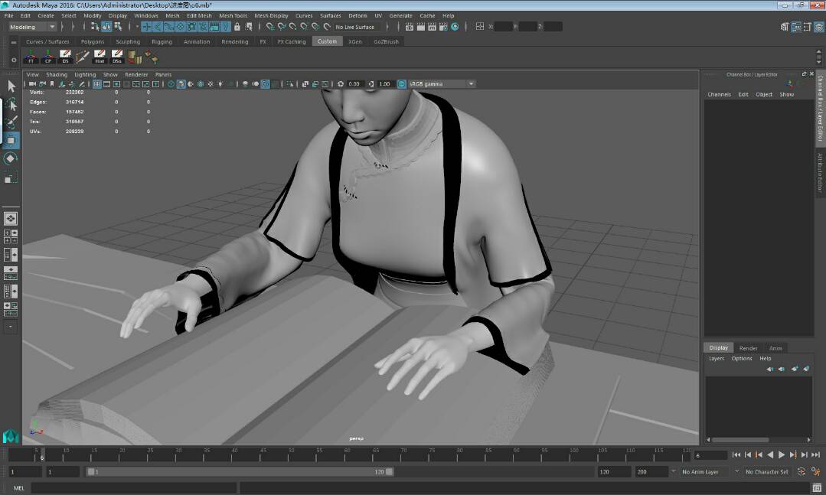Show the Attribute Editor sidebar icon
Viewport: 826px width, 495px height.
point(796,27)
